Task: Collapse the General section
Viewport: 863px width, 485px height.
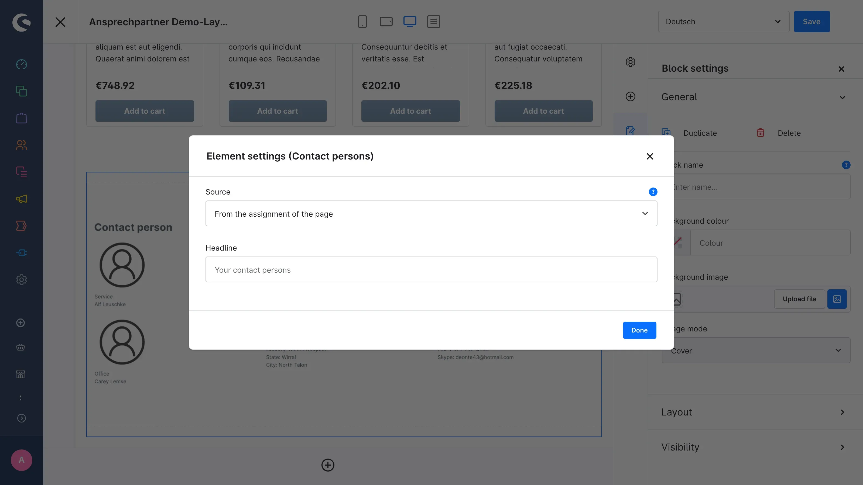Action: pyautogui.click(x=754, y=97)
